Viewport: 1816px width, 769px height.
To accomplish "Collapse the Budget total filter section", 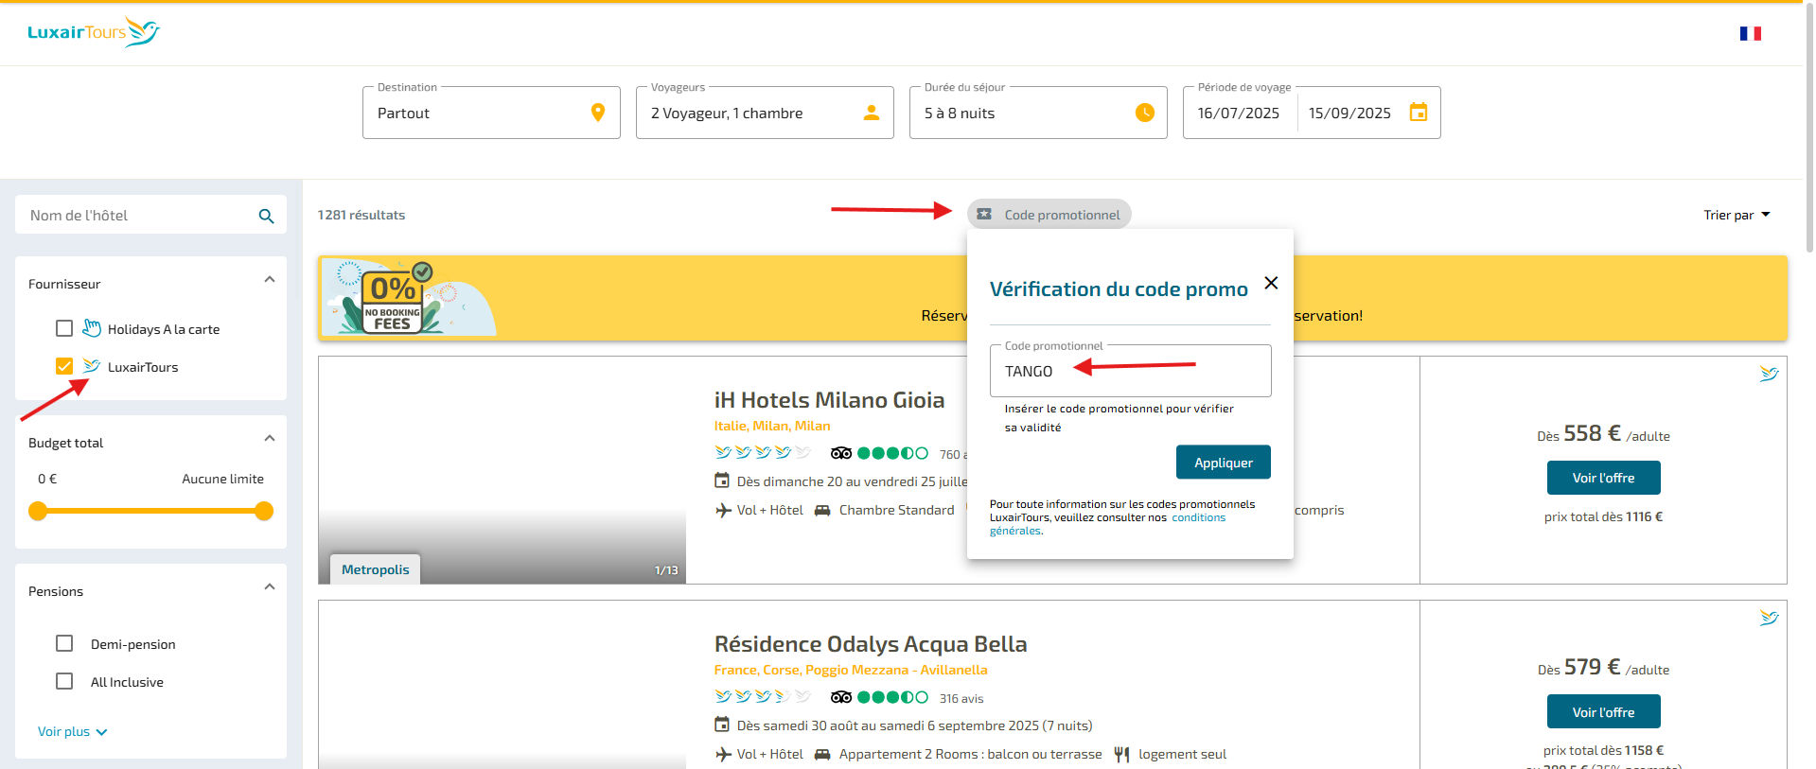I will [270, 439].
